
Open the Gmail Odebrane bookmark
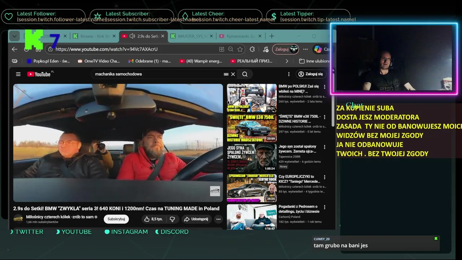(150, 61)
